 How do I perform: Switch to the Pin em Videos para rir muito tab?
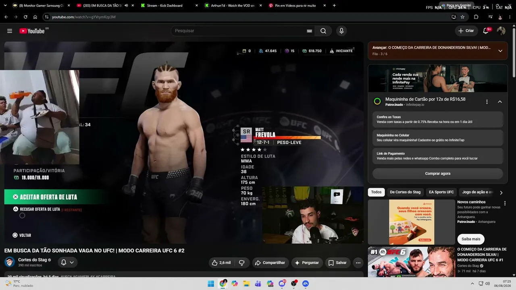pyautogui.click(x=295, y=6)
